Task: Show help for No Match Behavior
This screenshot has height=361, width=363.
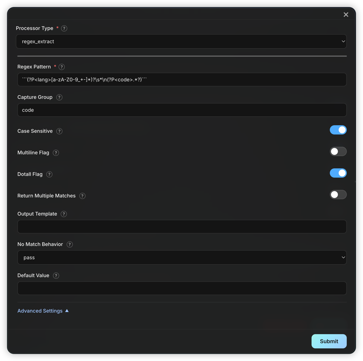Action: (69, 244)
